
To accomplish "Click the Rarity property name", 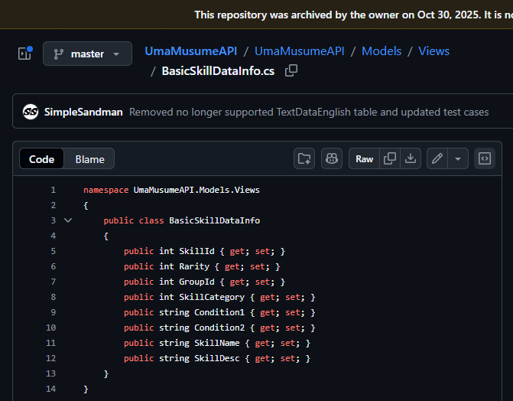I will 194,266.
